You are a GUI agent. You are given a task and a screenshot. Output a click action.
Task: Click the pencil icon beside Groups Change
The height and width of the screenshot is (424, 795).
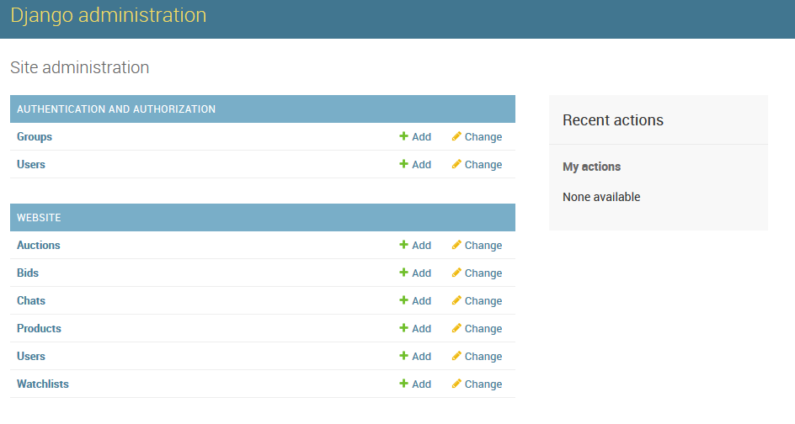456,136
